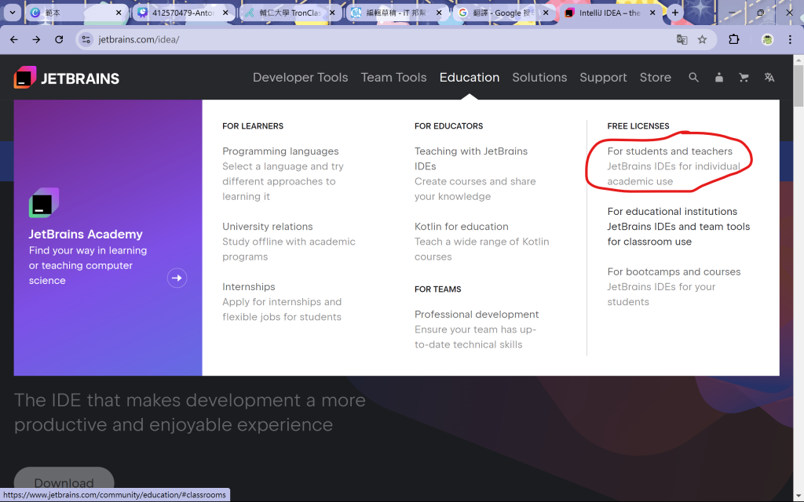
Task: Open For bootcamps and courses link
Action: [674, 272]
